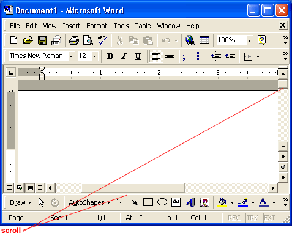Toggle Bold formatting
Screen dimensions: 292x233
click(x=110, y=56)
